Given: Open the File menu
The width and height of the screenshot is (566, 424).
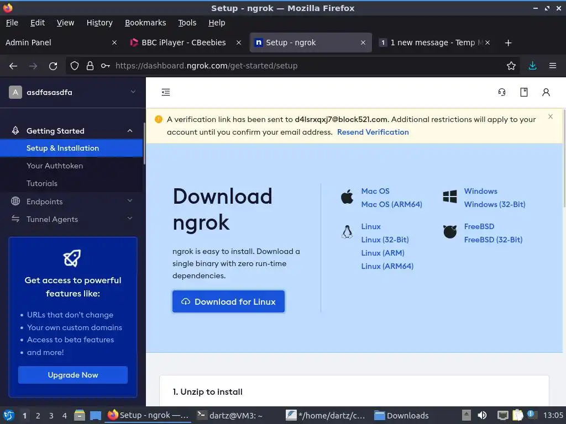Looking at the screenshot, I should [12, 23].
